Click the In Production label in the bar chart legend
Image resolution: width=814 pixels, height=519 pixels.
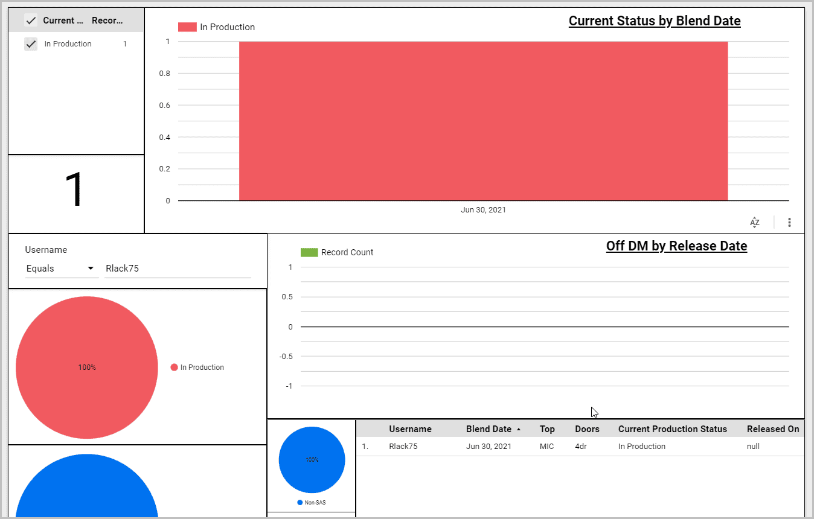coord(228,27)
